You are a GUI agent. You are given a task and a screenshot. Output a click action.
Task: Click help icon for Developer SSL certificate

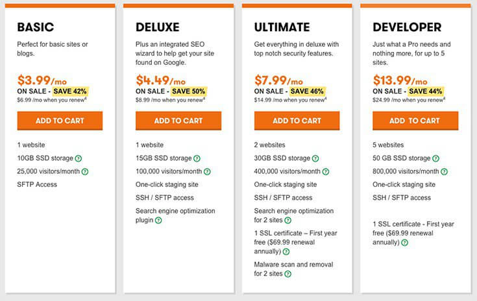pos(404,243)
